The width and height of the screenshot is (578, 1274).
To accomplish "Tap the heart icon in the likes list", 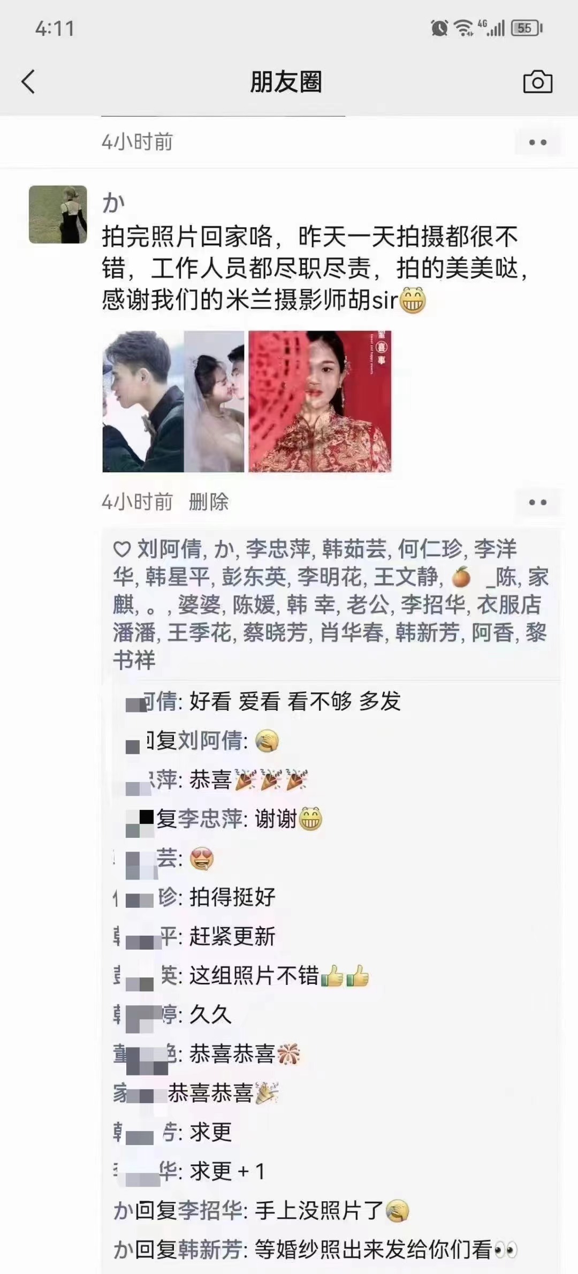I will click(122, 549).
